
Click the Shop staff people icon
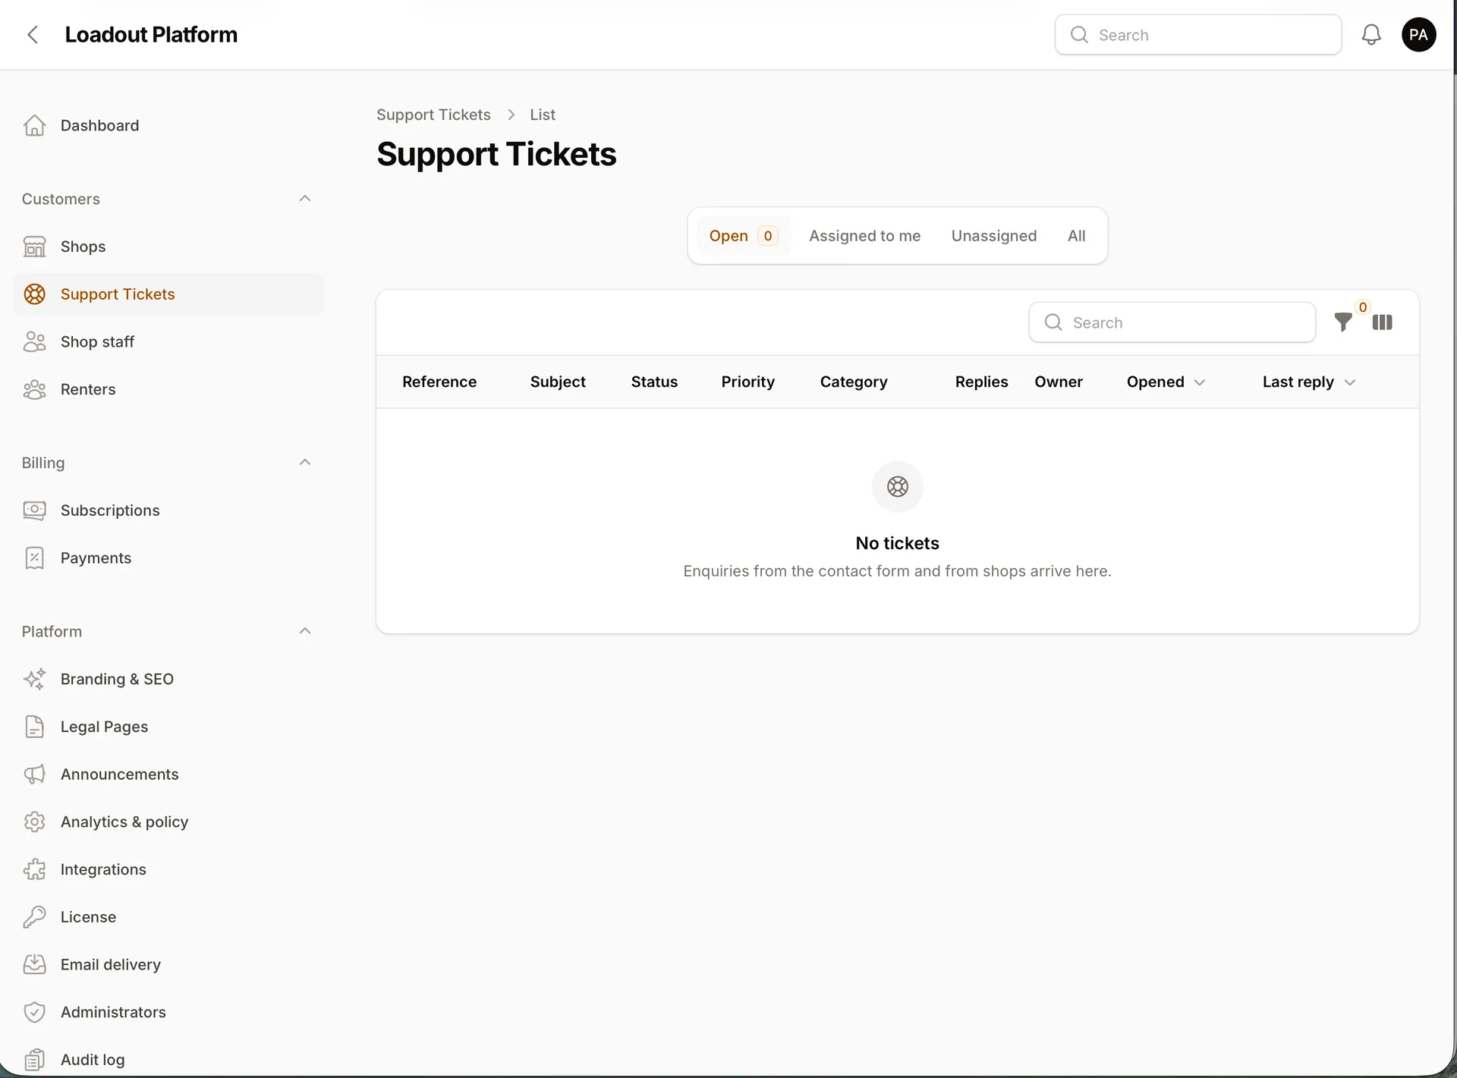[x=34, y=342]
